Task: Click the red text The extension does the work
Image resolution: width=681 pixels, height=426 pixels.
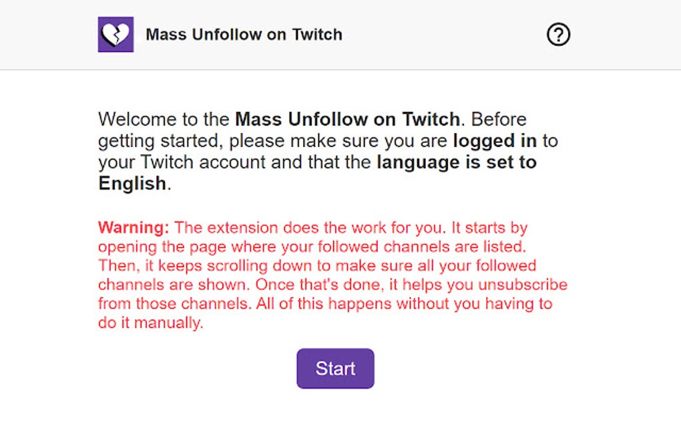Action: tap(281, 227)
